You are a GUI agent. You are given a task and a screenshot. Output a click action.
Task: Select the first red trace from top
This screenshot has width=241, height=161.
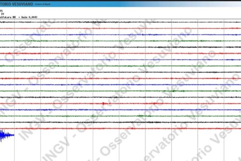[x=120, y=28]
